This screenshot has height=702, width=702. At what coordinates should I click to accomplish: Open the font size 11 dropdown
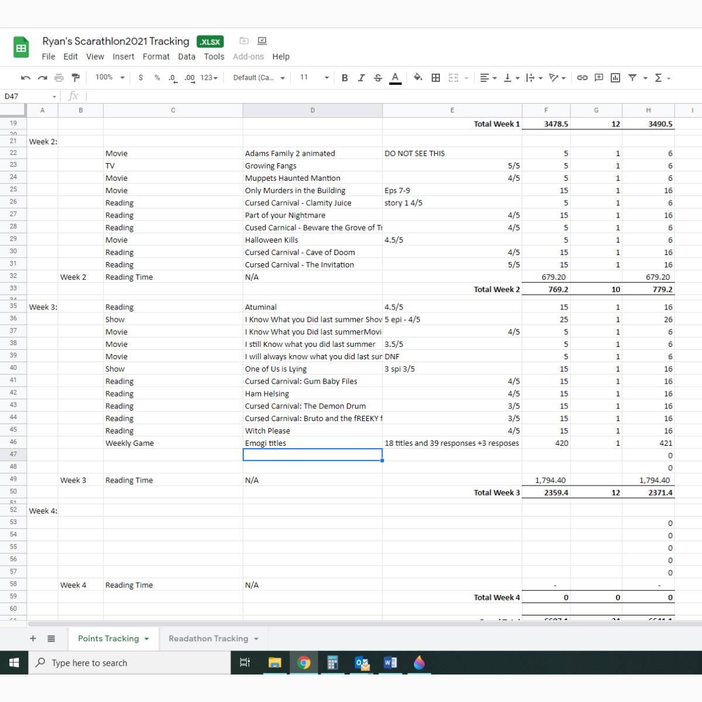tap(314, 77)
